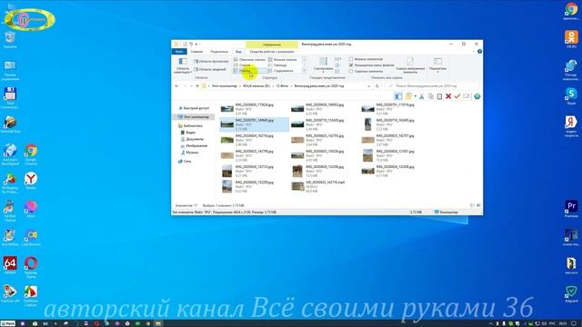This screenshot has height=327, width=582.
Task: Click the Windows Пуск start button
Action: [8, 323]
